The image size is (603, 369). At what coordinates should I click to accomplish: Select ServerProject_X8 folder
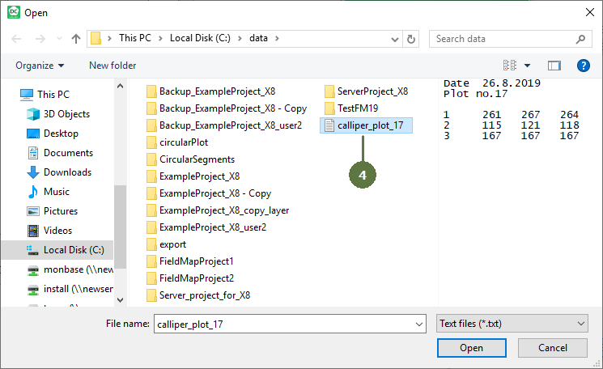point(366,91)
